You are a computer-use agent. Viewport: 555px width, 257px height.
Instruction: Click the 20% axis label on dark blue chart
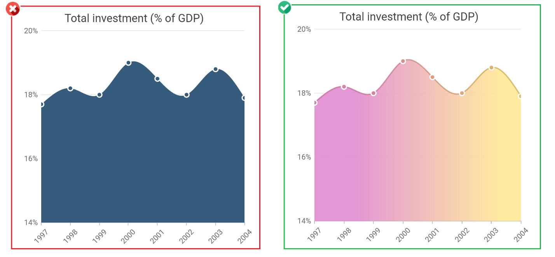pyautogui.click(x=31, y=31)
